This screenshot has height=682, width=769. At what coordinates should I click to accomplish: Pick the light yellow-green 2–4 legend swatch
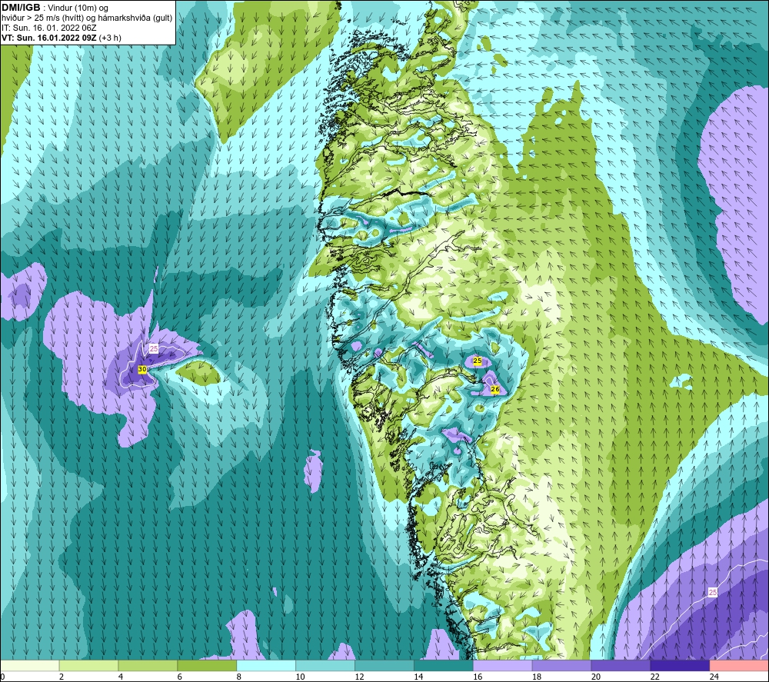tap(88, 665)
